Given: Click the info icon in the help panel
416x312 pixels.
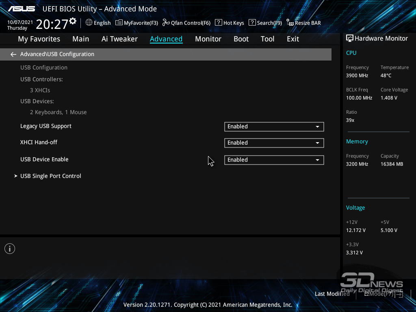Looking at the screenshot, I should pyautogui.click(x=10, y=249).
